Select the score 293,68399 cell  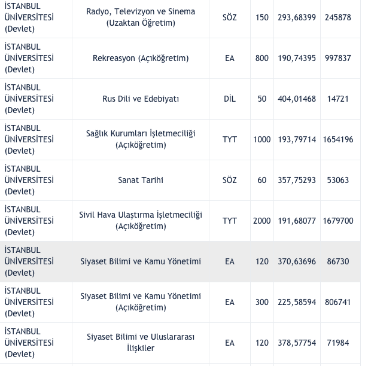[296, 17]
